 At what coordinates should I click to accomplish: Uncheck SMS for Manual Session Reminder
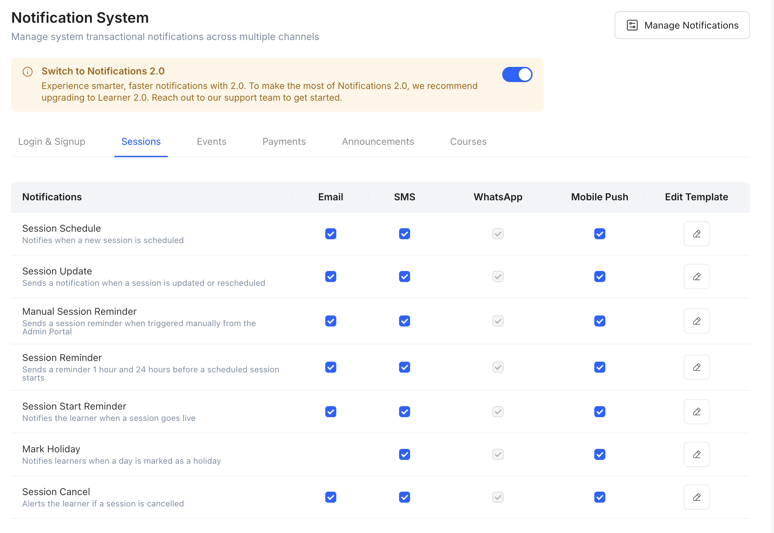[x=405, y=321]
